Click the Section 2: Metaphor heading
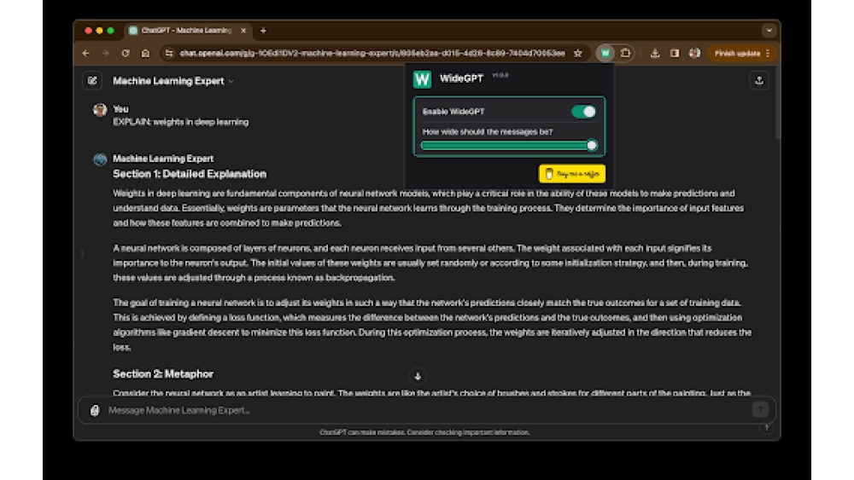This screenshot has height=480, width=854. [163, 374]
